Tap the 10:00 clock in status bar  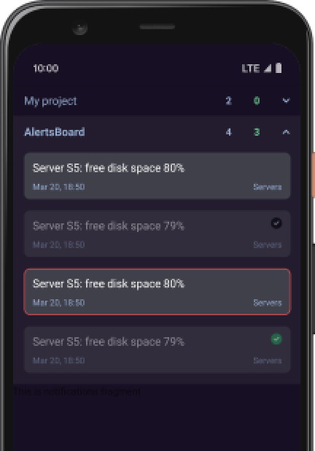click(46, 68)
